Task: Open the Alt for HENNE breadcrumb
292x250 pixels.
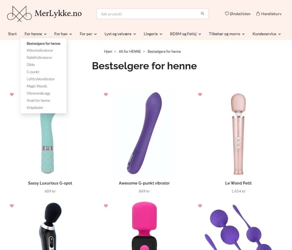Action: click(x=130, y=51)
